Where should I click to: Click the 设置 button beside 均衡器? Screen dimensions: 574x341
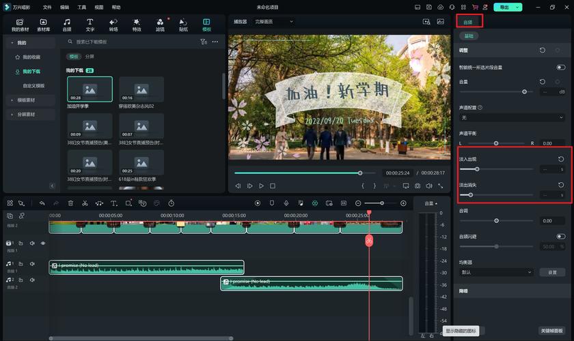[552, 272]
